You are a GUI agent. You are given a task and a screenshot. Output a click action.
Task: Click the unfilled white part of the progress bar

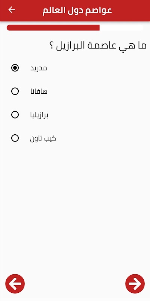[121, 27]
